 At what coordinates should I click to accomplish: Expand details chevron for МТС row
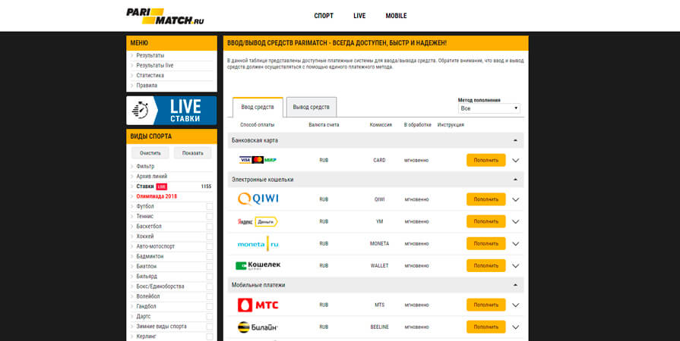pyautogui.click(x=516, y=305)
